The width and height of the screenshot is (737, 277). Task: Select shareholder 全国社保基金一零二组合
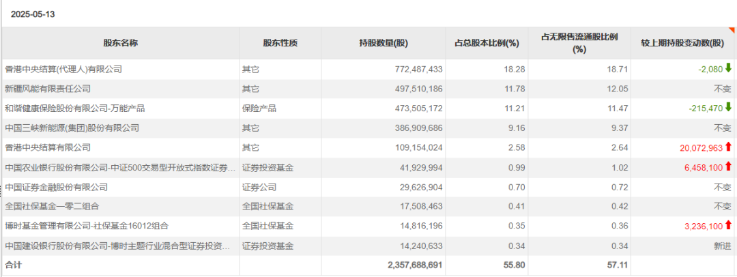click(x=52, y=207)
